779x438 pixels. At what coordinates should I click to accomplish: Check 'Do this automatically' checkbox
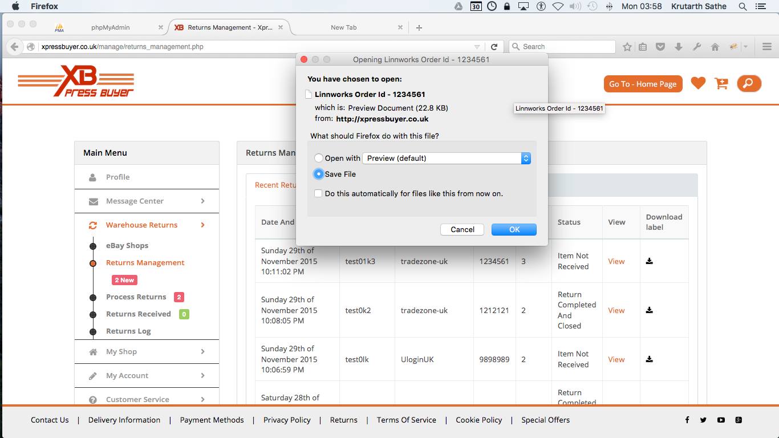click(318, 193)
